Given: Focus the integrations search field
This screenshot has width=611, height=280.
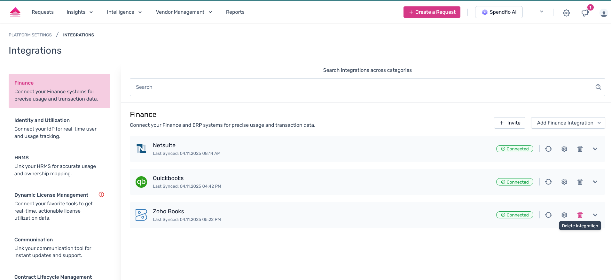Looking at the screenshot, I should pyautogui.click(x=367, y=87).
